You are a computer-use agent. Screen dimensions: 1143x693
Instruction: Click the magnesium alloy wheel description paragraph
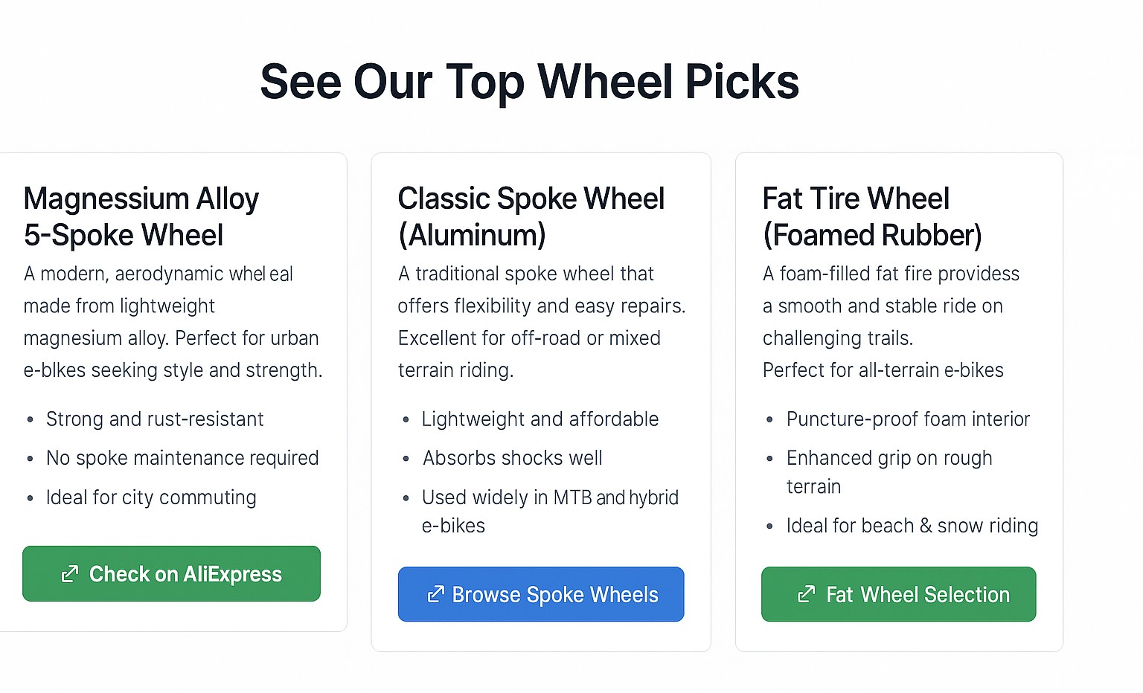point(173,322)
